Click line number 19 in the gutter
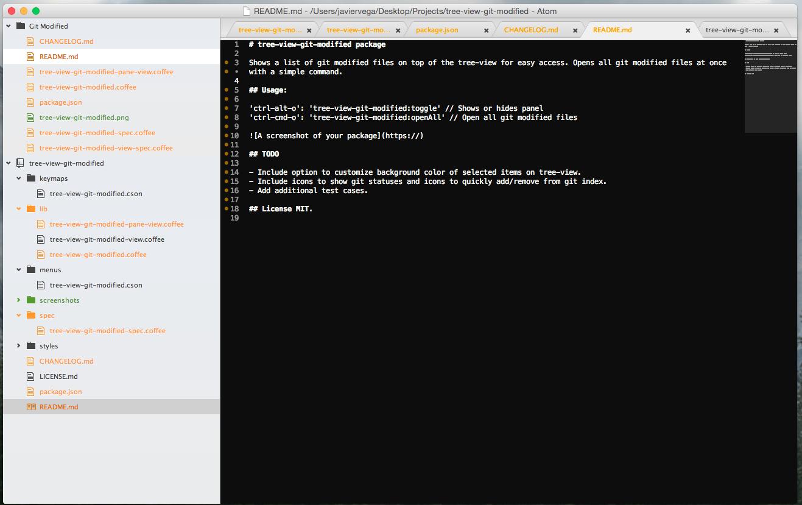 pyautogui.click(x=235, y=218)
